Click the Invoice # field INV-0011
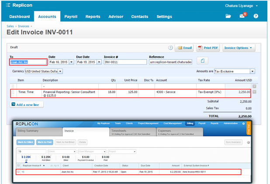 [125, 62]
